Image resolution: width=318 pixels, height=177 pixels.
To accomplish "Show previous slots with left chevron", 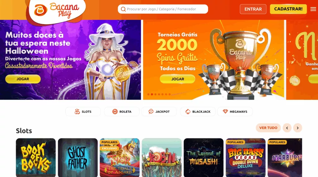I will 287,128.
